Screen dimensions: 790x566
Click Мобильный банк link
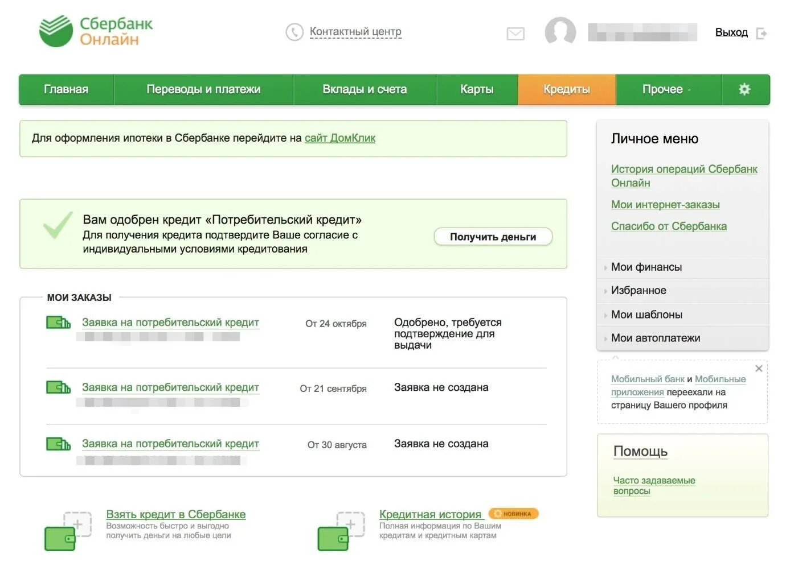point(648,379)
